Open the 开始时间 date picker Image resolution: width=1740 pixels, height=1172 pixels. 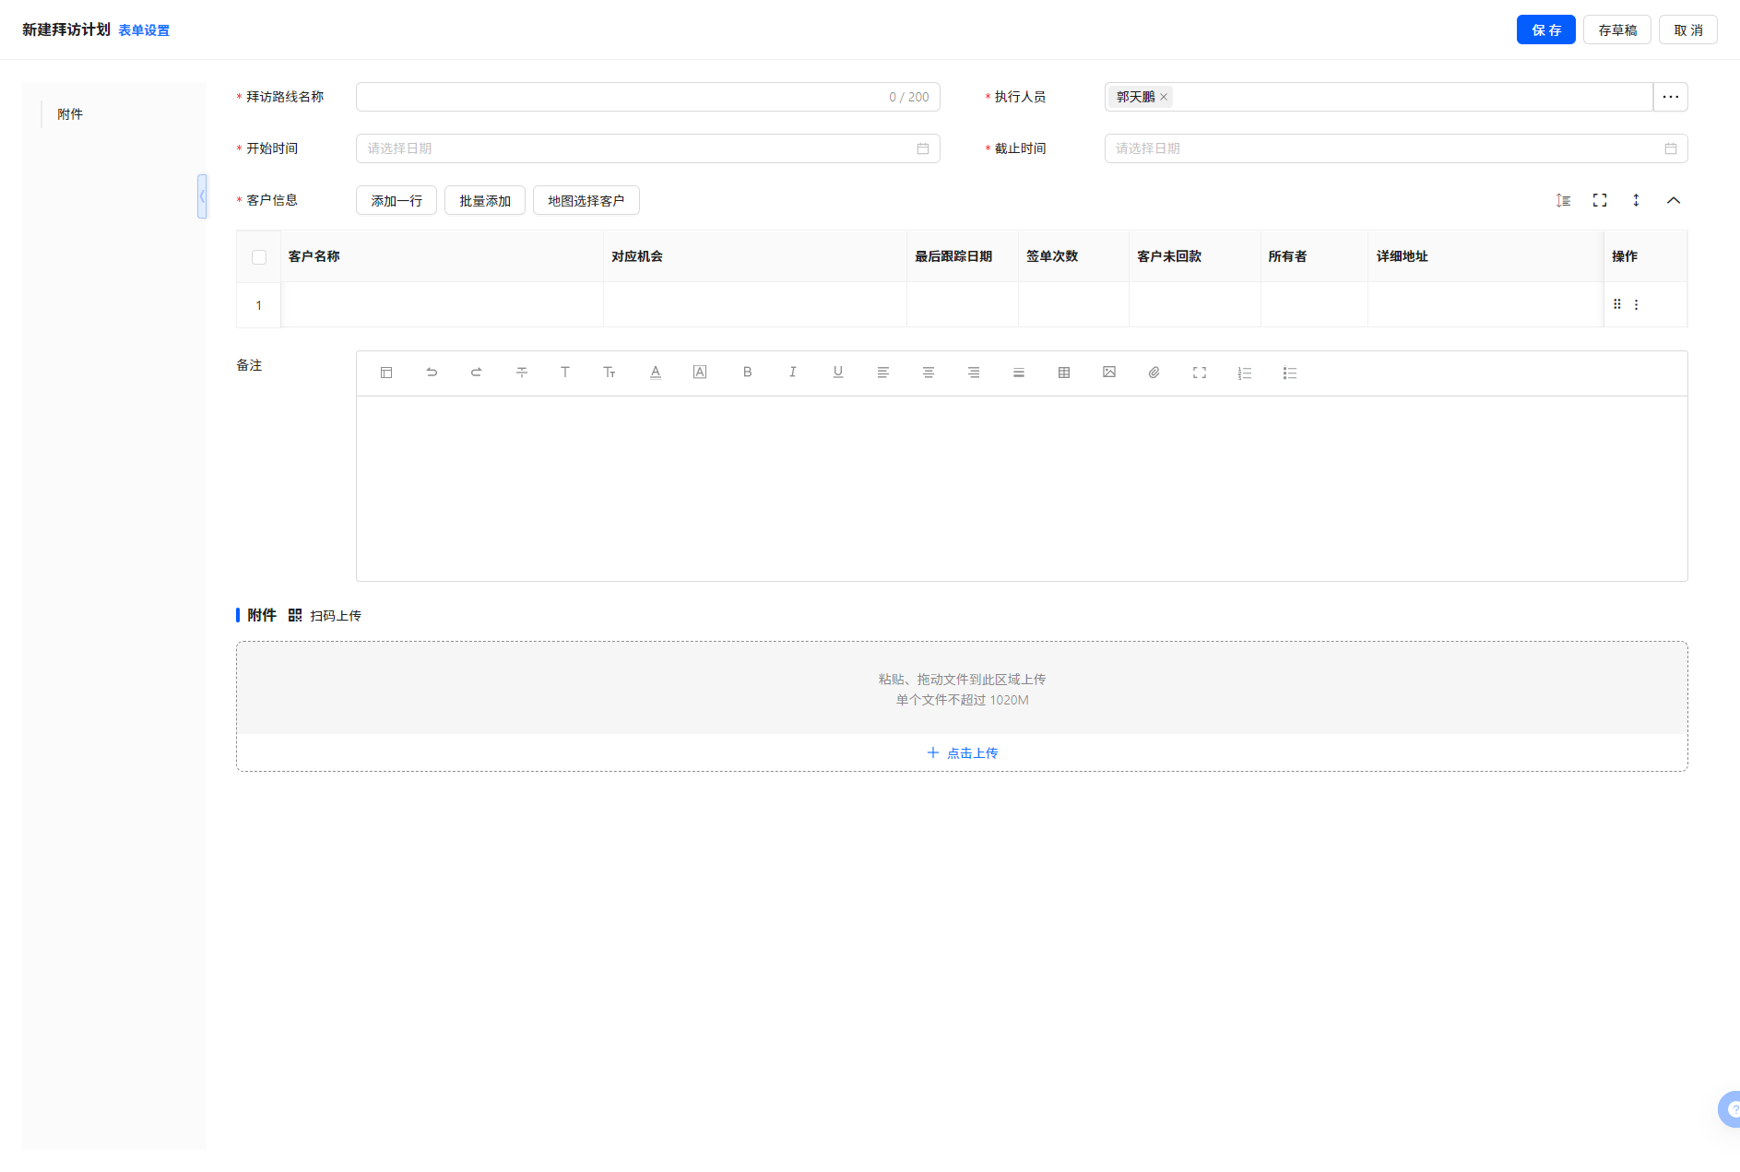tap(647, 148)
